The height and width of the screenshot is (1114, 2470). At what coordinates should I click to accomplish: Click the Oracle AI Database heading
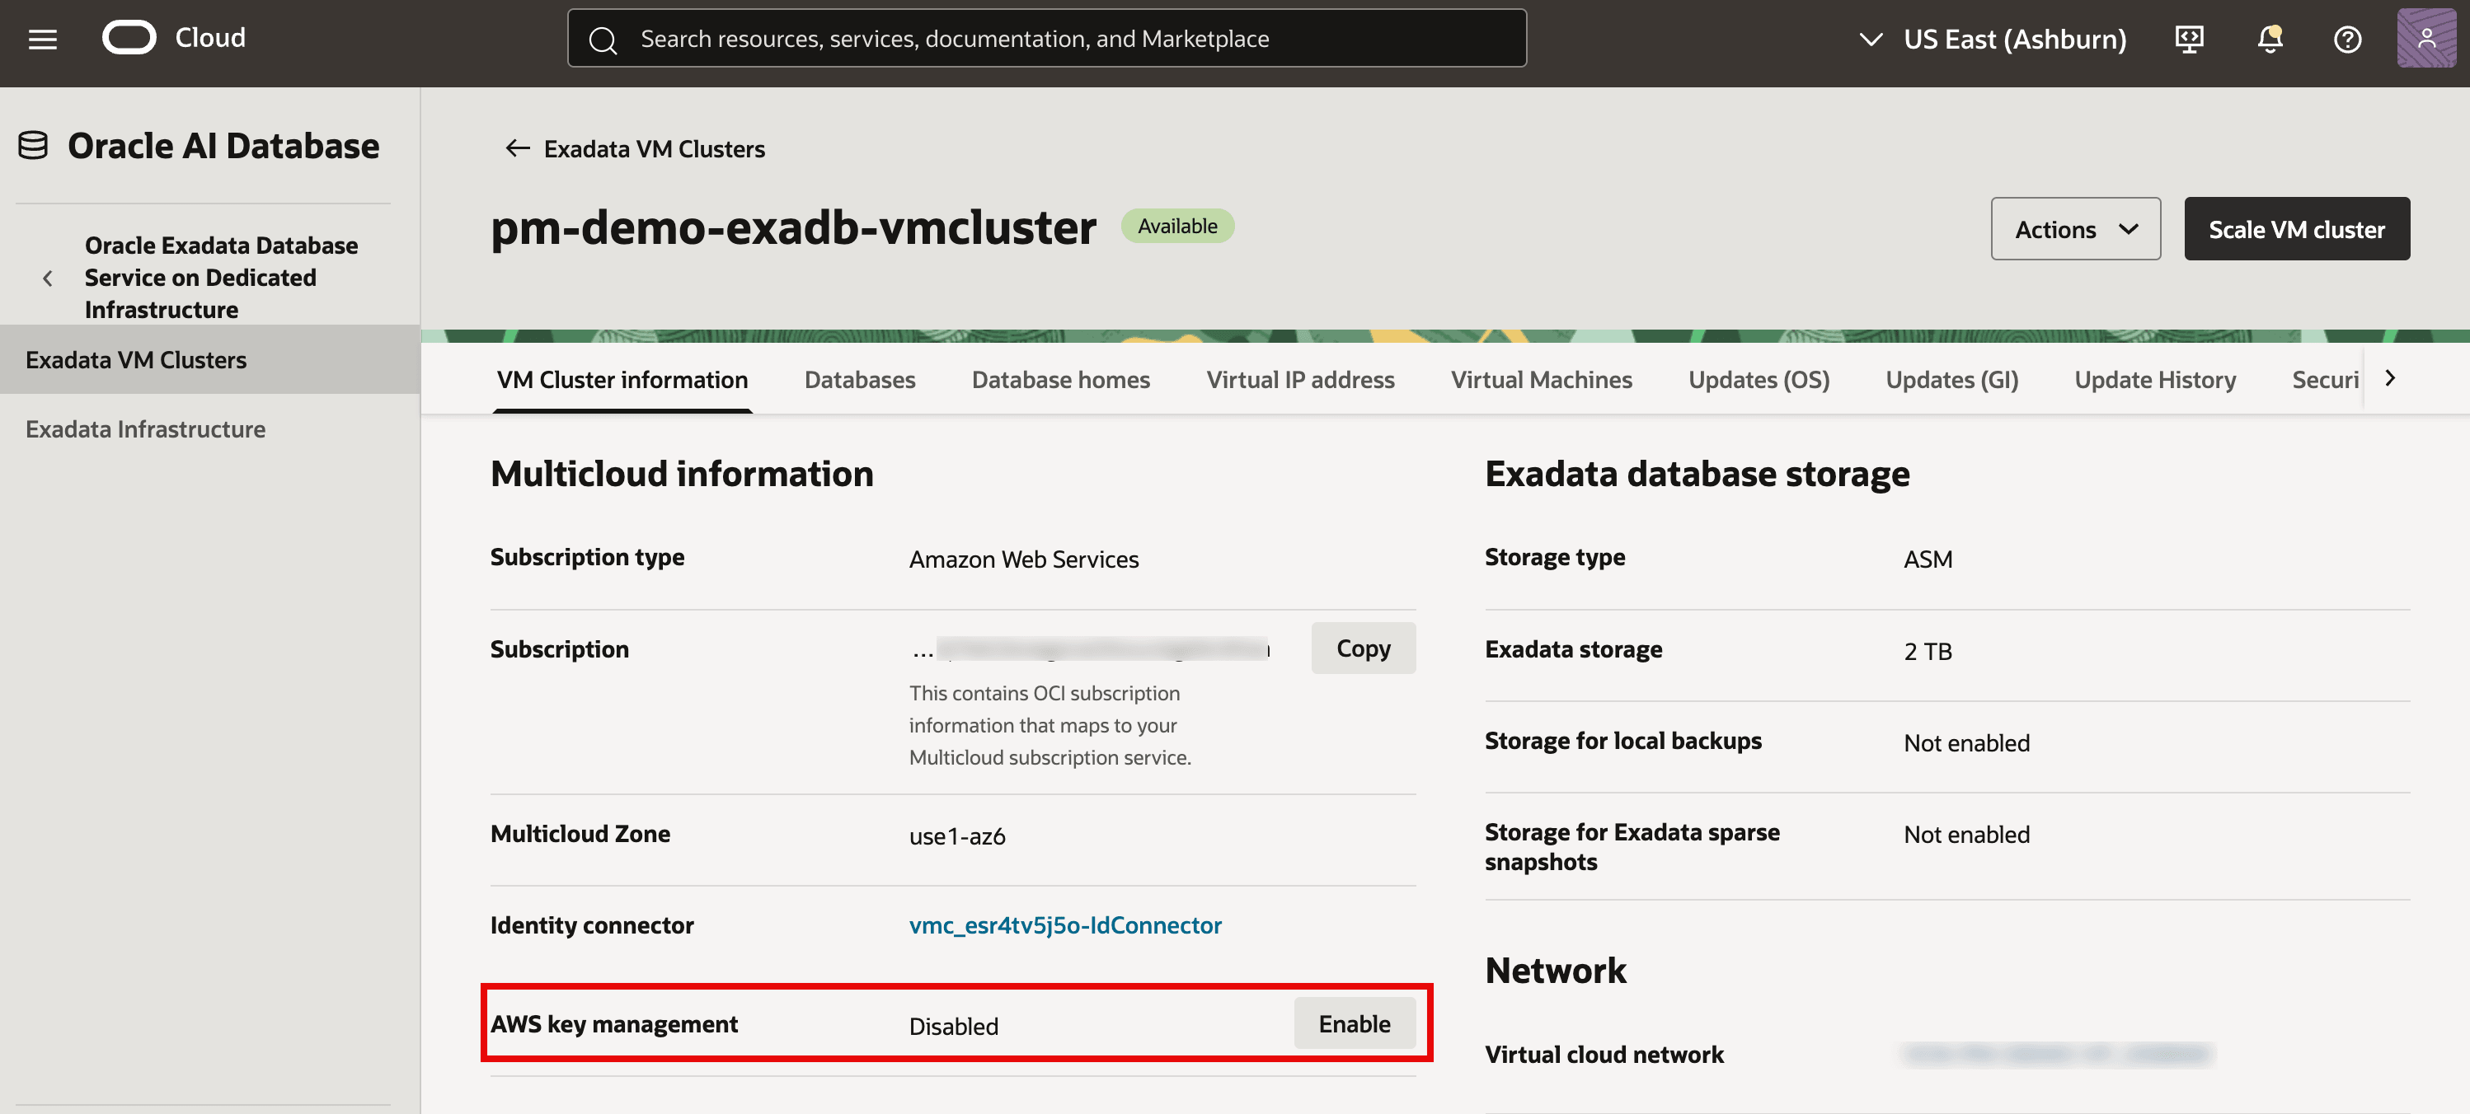[x=223, y=146]
